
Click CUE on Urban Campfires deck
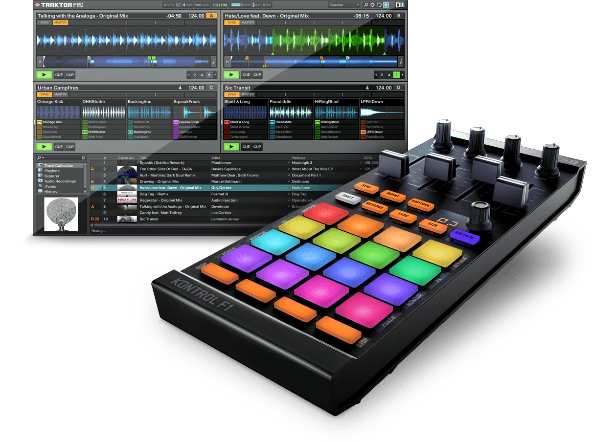(x=59, y=147)
